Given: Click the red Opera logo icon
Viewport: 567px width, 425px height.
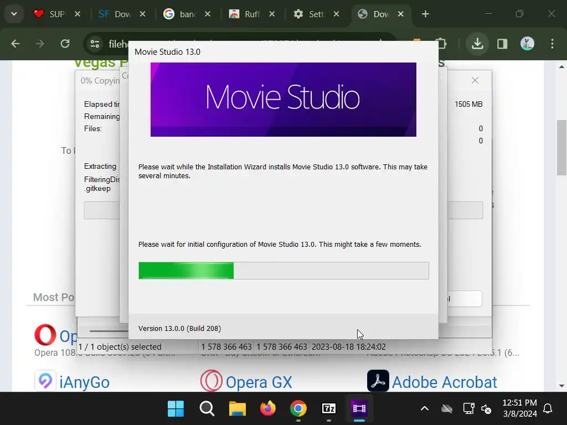Looking at the screenshot, I should (45, 335).
